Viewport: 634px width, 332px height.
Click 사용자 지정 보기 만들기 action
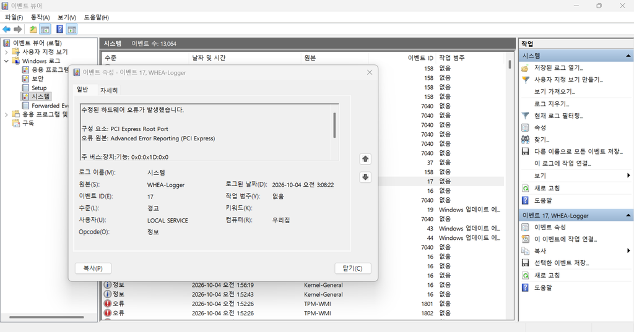click(x=568, y=80)
